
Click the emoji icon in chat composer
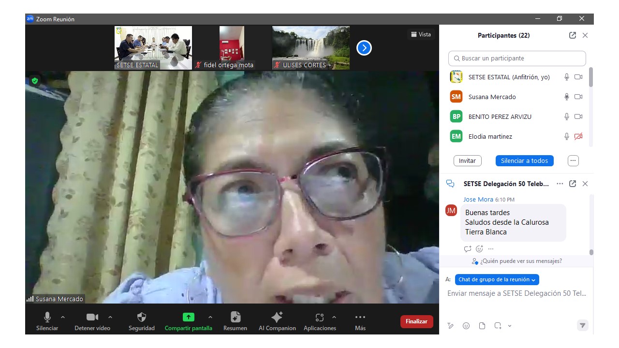[x=466, y=326]
